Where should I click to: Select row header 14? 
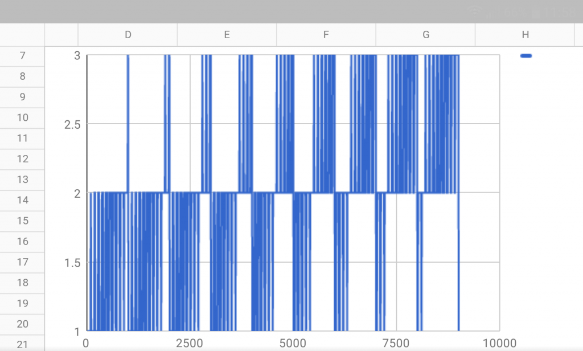22,200
